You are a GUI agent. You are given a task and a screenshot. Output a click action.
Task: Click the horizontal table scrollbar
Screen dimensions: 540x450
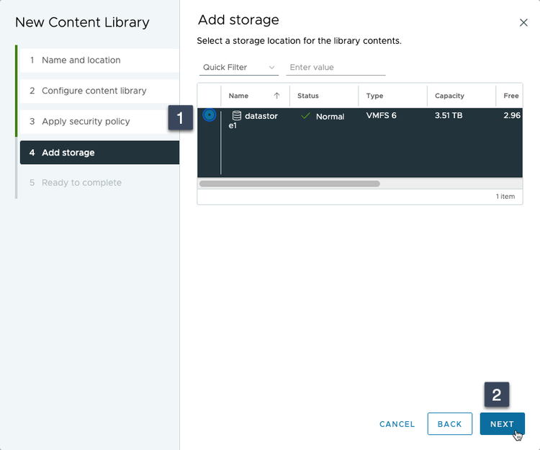(289, 184)
